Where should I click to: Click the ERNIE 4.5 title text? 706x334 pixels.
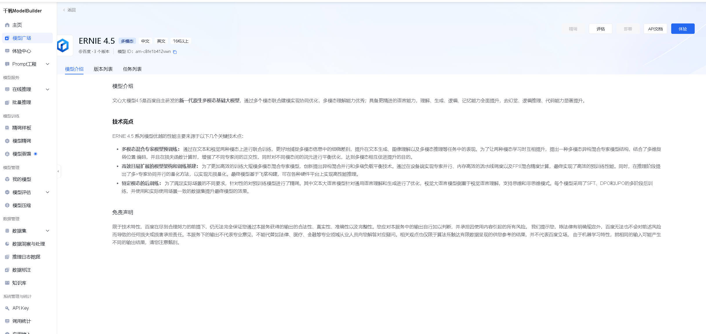(x=97, y=41)
